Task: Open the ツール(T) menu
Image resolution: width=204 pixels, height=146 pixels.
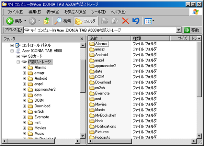Action: [x=98, y=12]
